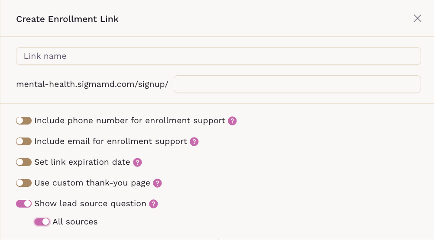Click help icon beside link expiration date
Image resolution: width=434 pixels, height=240 pixels.
pos(137,163)
